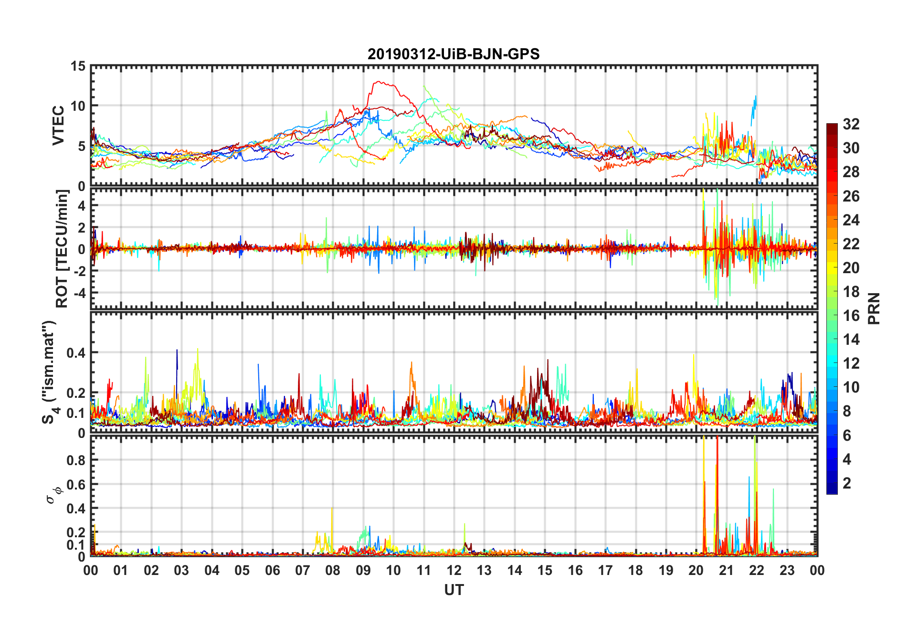Click the PRN colorbar
This screenshot has height=617, width=908.
tap(832, 308)
